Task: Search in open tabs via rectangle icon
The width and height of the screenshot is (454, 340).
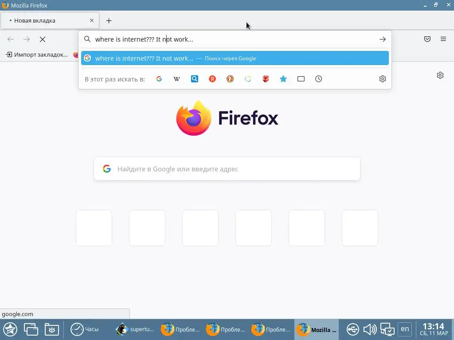Action: click(301, 79)
